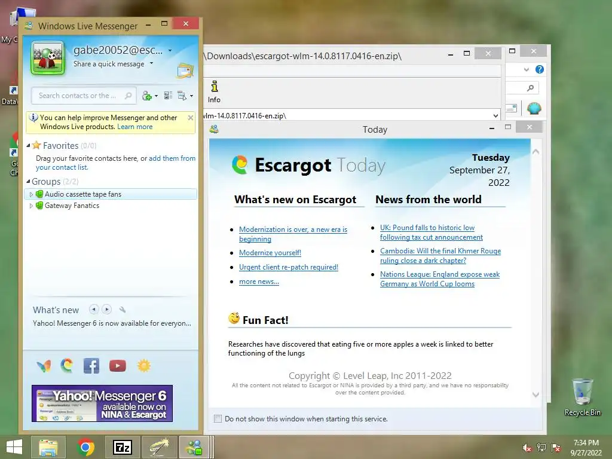
Task: Tick Do not show this window checkbox
Action: tap(218, 419)
